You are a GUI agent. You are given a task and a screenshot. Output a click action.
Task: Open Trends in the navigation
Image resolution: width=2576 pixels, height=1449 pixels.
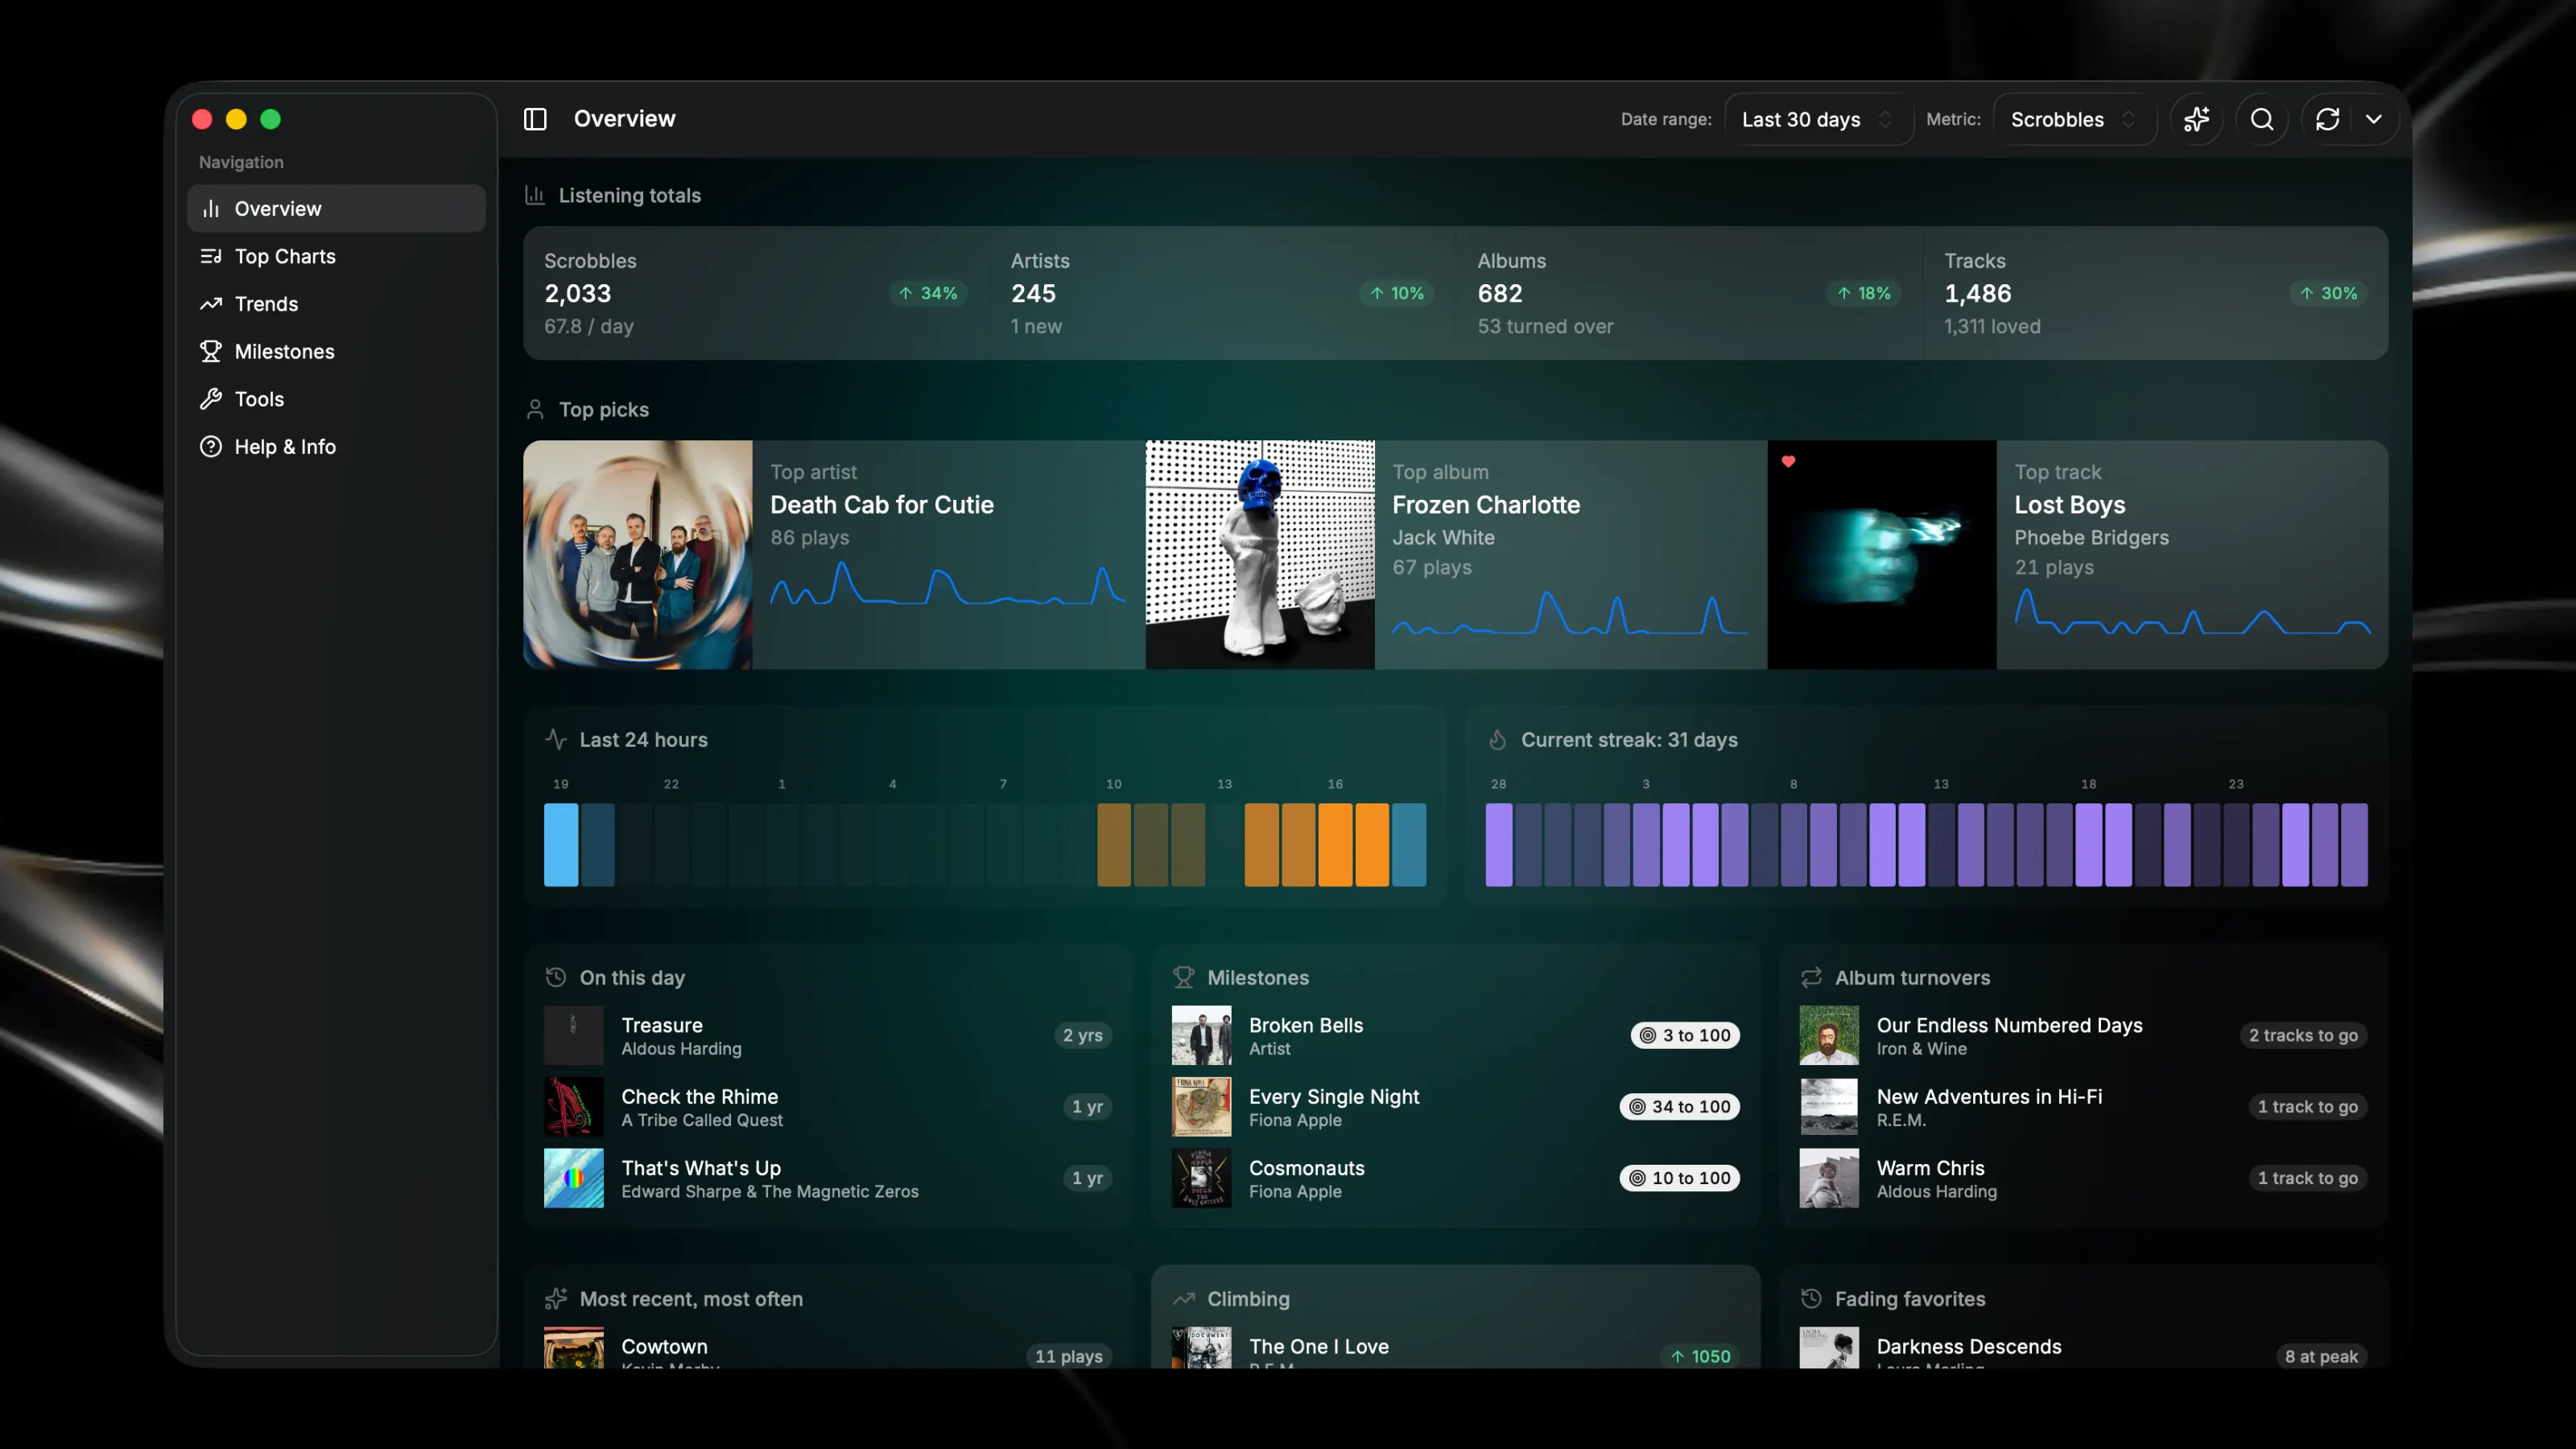pyautogui.click(x=336, y=304)
